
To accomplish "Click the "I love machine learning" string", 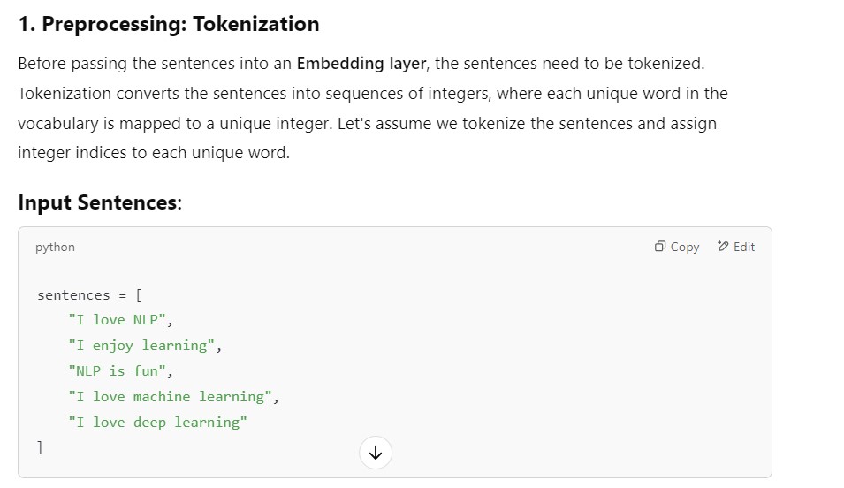I will click(x=170, y=397).
